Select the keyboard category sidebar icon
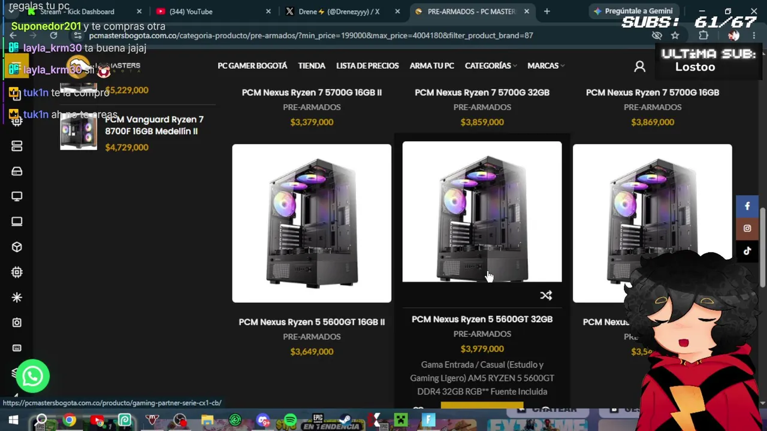The width and height of the screenshot is (767, 431). pos(17,348)
